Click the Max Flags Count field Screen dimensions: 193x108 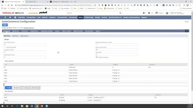25,45
